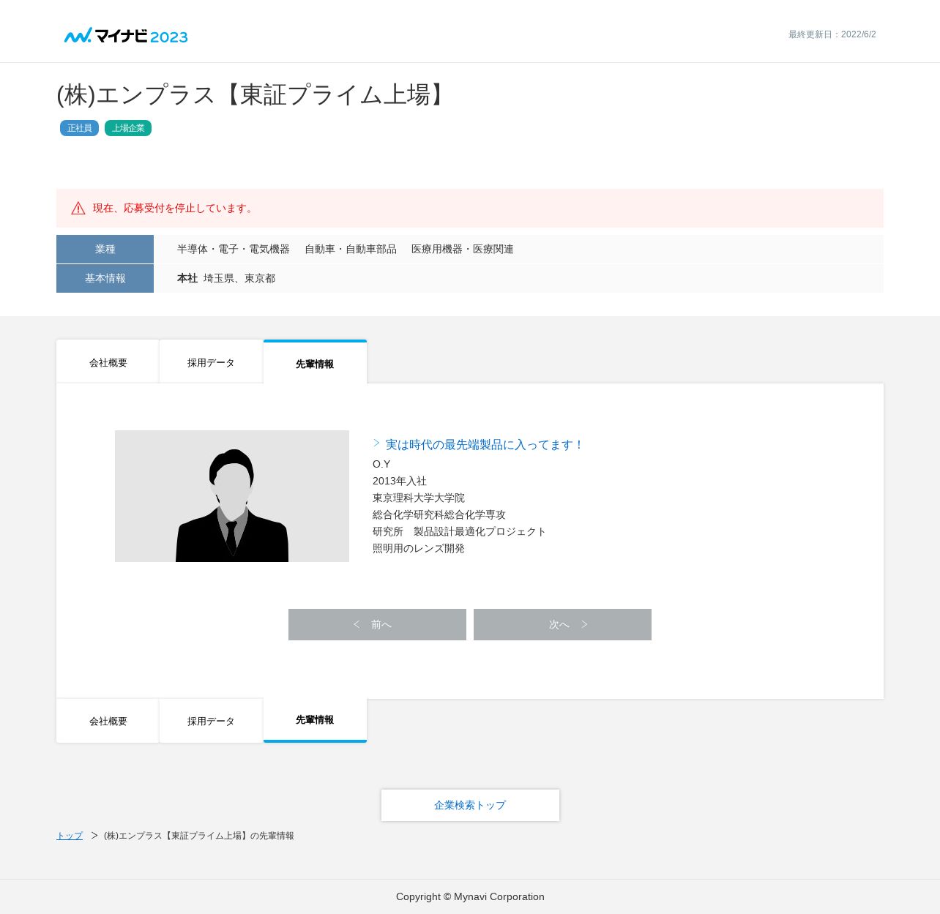This screenshot has height=914, width=940.
Task: Select the 上場企業 badge
Action: 128,128
